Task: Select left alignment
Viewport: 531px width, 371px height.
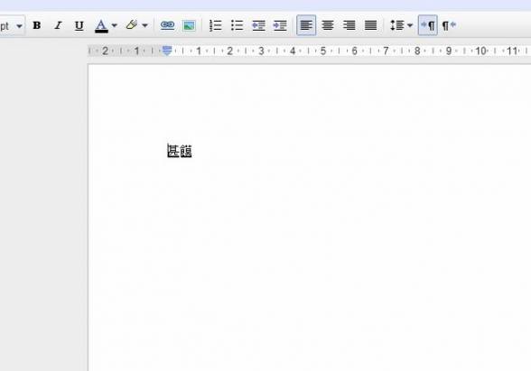Action: click(x=306, y=25)
